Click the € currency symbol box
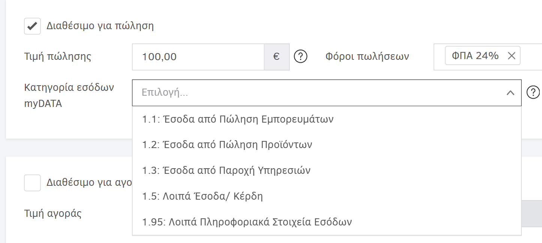542x243 pixels. (277, 57)
